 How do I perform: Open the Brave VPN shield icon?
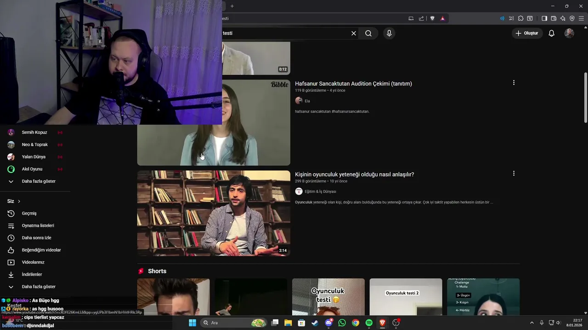coord(572,18)
